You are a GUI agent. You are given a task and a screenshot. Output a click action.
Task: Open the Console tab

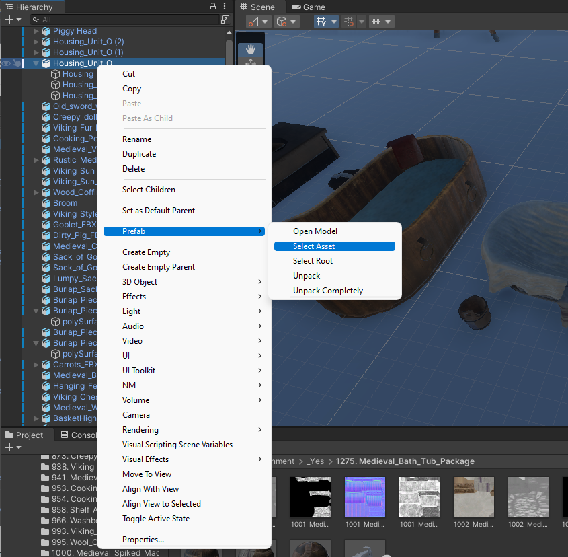[x=78, y=435]
